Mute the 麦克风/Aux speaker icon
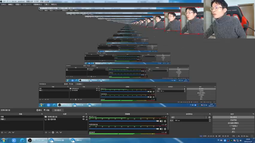The width and height of the screenshot is (255, 143). 161,121
